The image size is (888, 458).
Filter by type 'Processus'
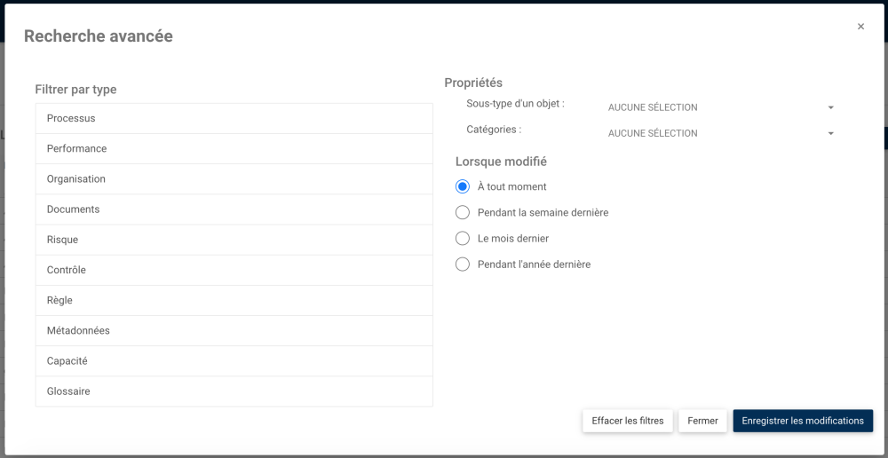(234, 118)
